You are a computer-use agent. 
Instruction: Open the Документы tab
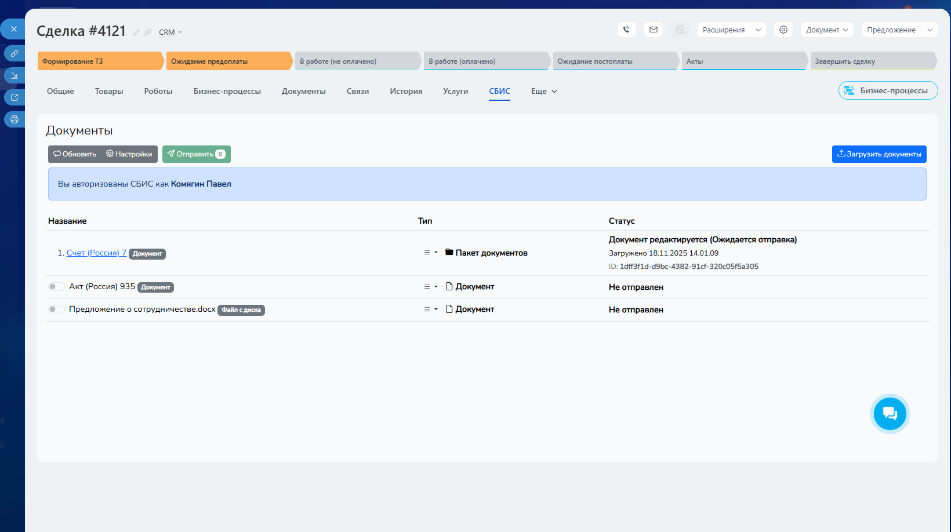[x=304, y=91]
